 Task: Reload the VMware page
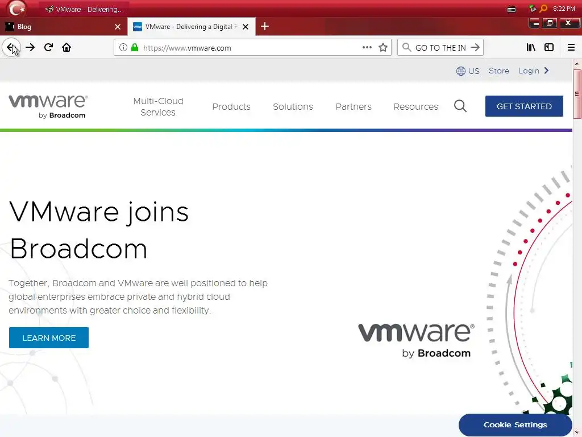tap(48, 47)
